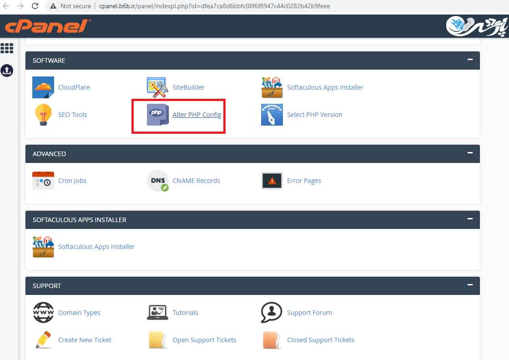The image size is (509, 360).
Task: Click SOFTACULOUS APPS INSTALLER header title
Action: 80,220
